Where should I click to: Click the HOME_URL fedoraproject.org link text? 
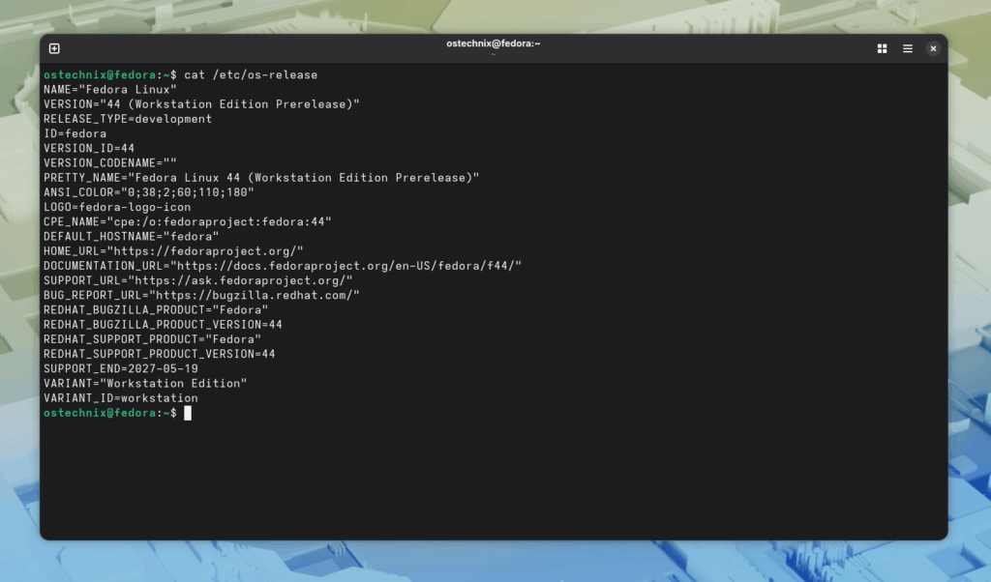[205, 251]
